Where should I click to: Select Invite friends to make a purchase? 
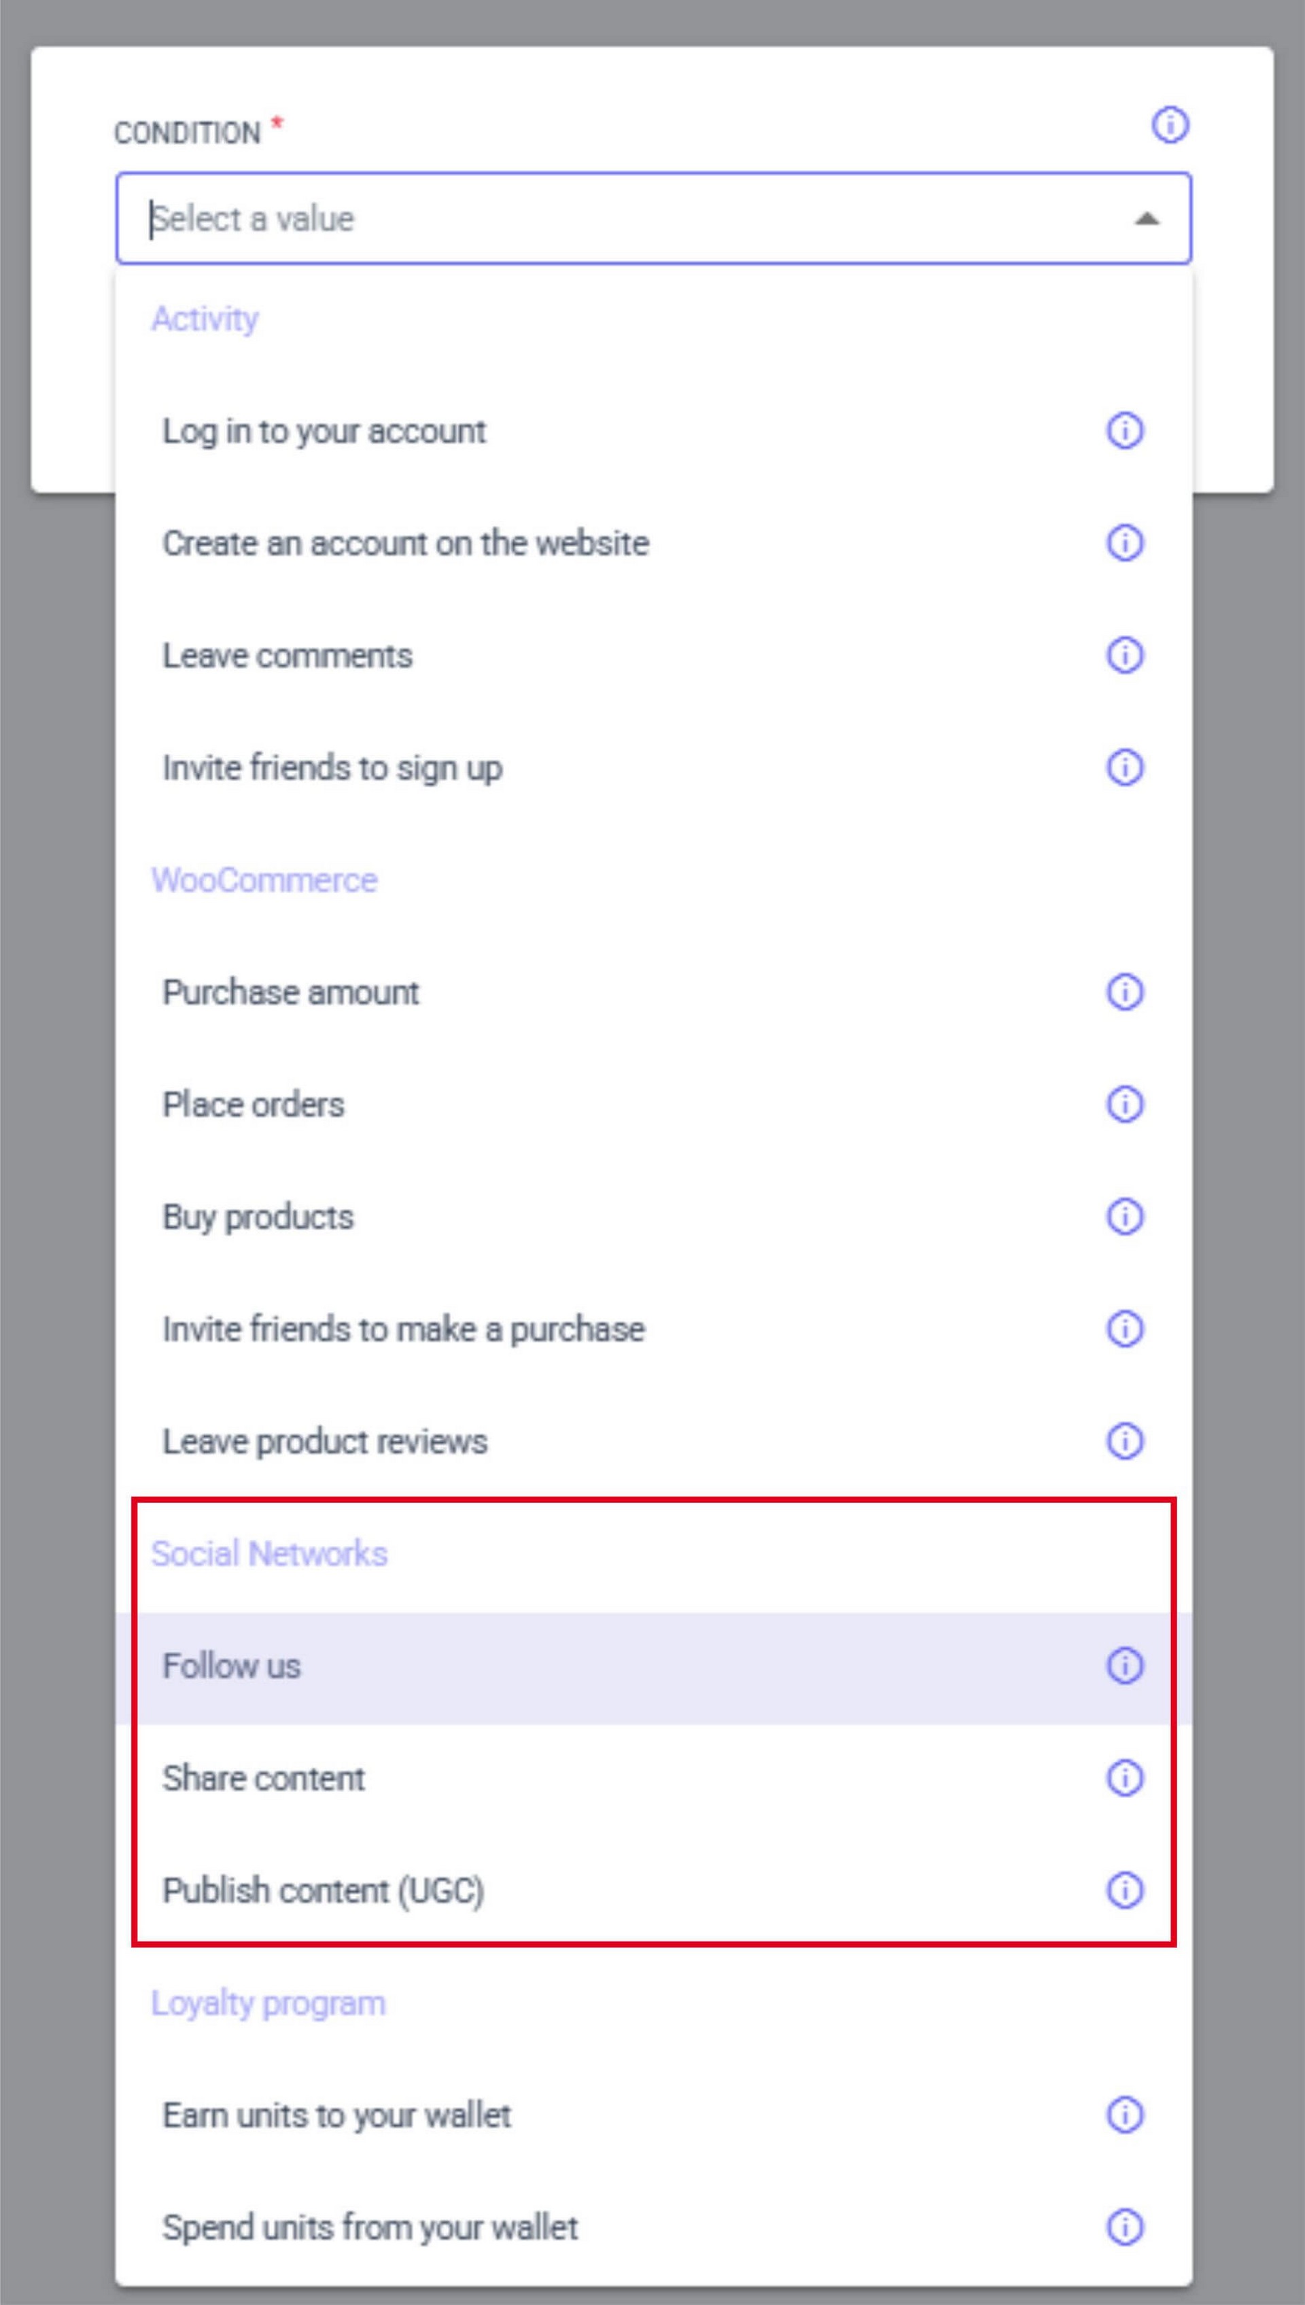(x=403, y=1329)
